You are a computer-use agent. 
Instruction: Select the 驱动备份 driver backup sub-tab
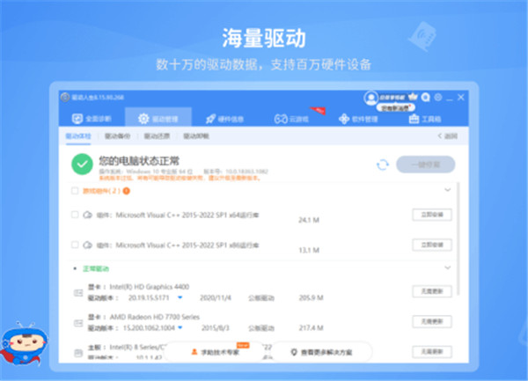[x=117, y=136]
